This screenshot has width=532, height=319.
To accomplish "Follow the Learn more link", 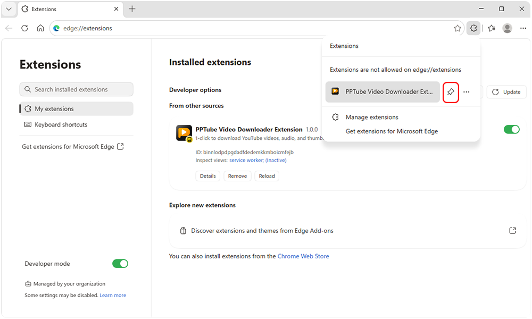I will tap(113, 295).
